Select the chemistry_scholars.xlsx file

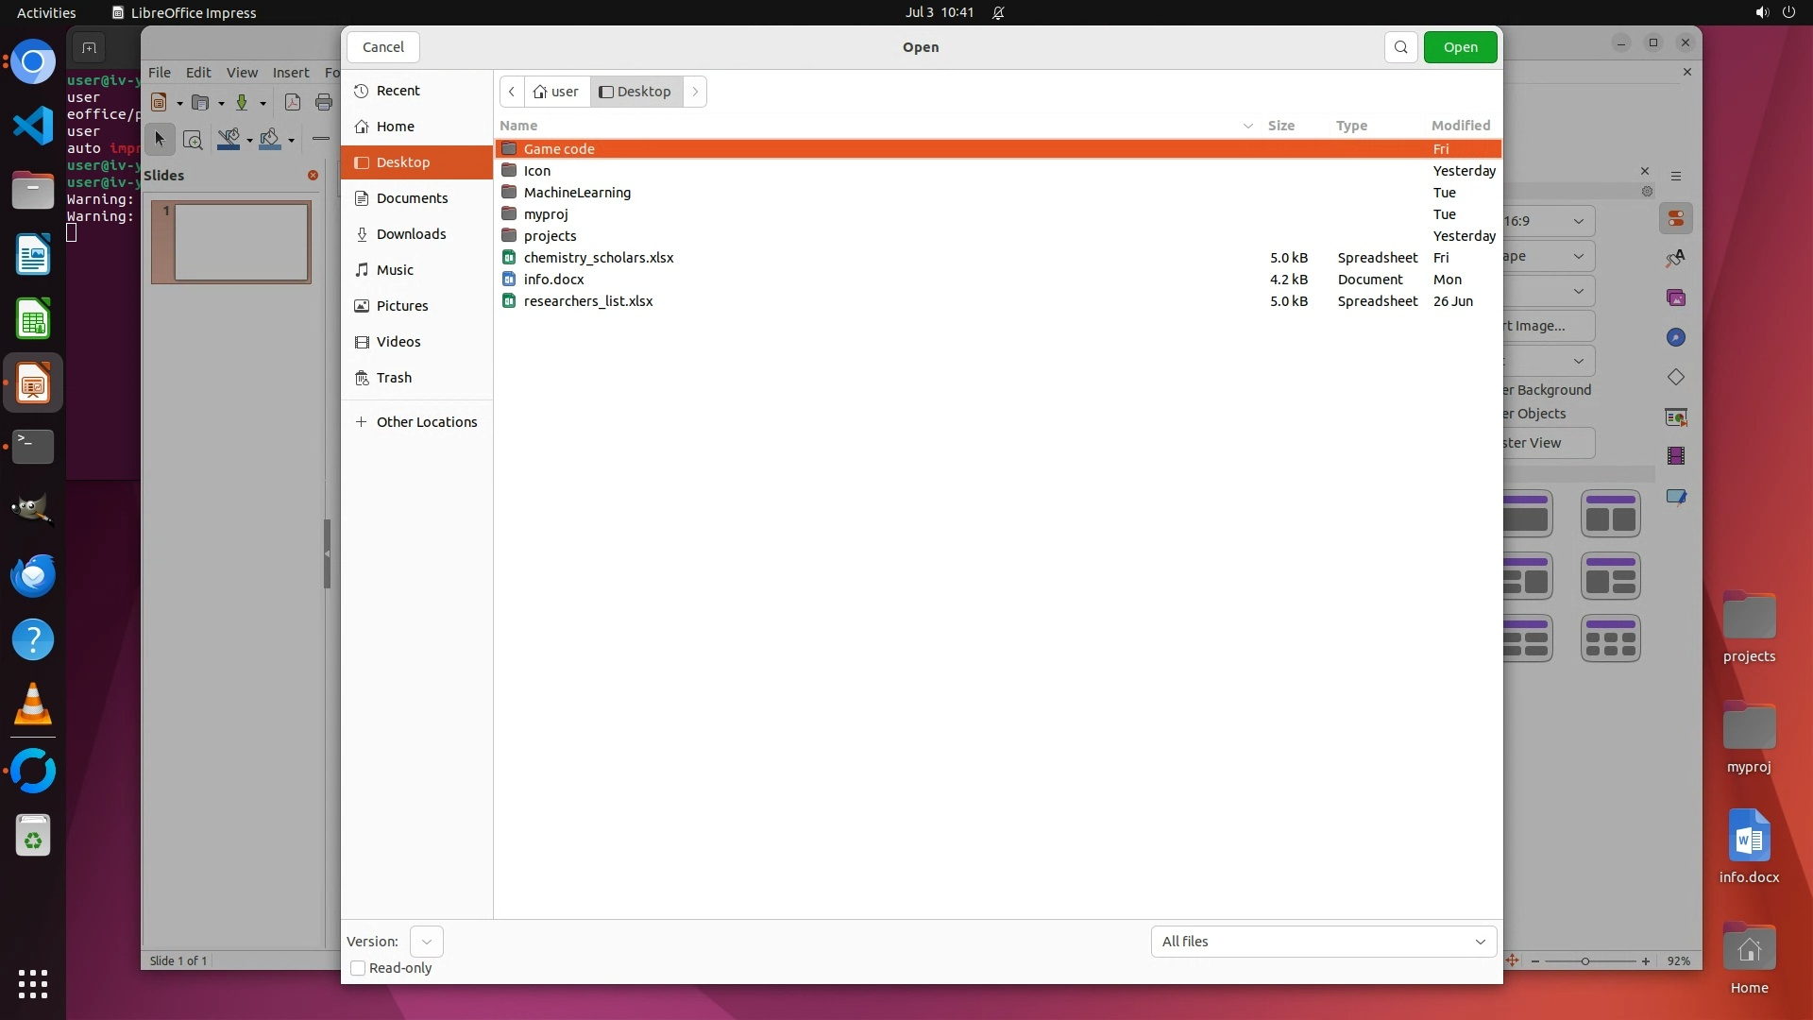(598, 258)
